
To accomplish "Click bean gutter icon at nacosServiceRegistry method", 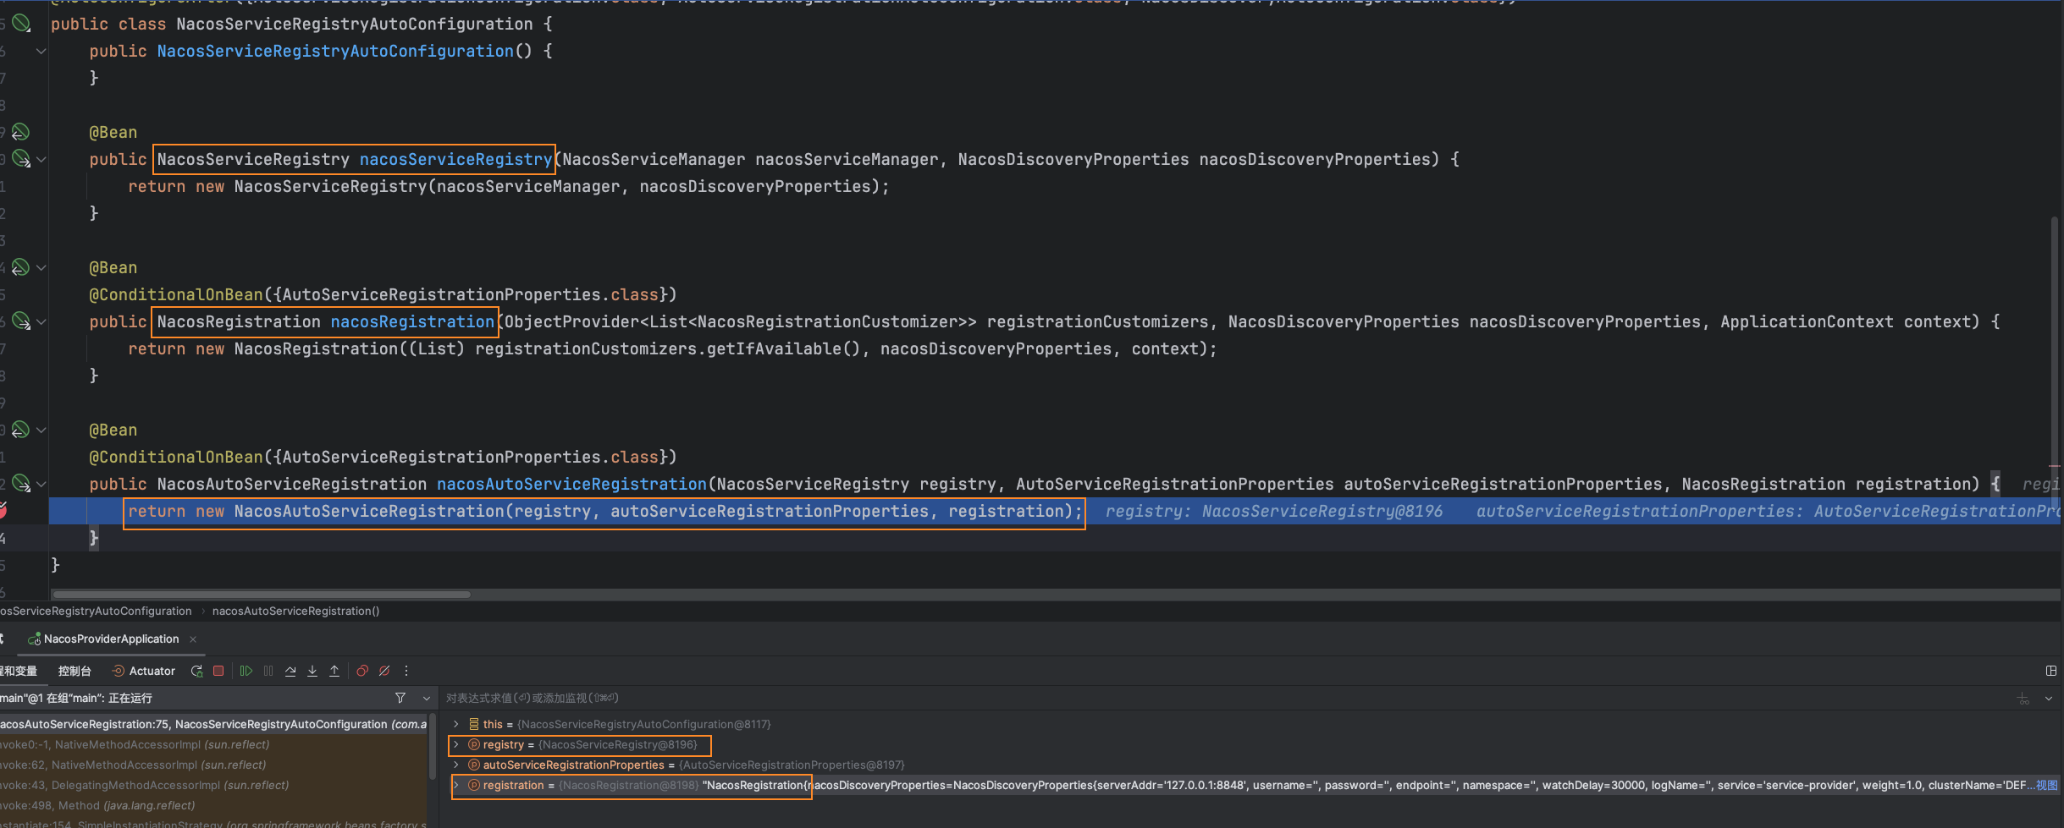I will [x=21, y=159].
